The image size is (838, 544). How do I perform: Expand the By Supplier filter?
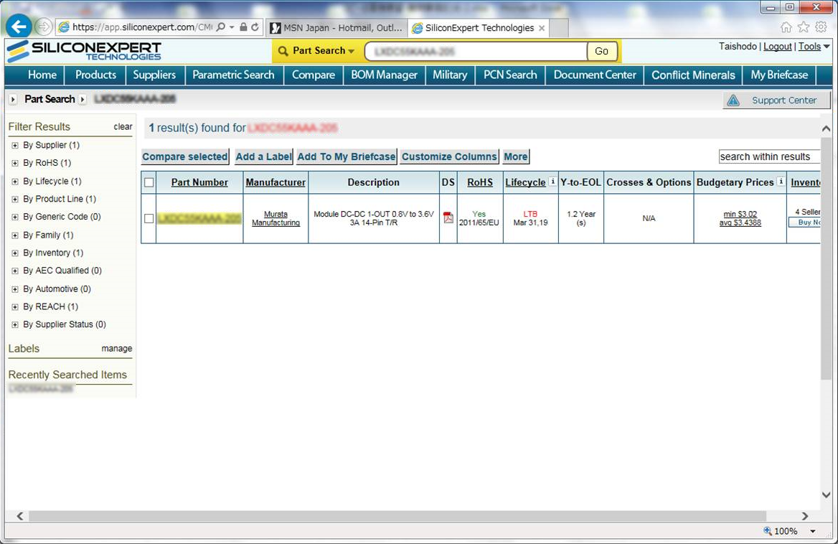(x=15, y=146)
